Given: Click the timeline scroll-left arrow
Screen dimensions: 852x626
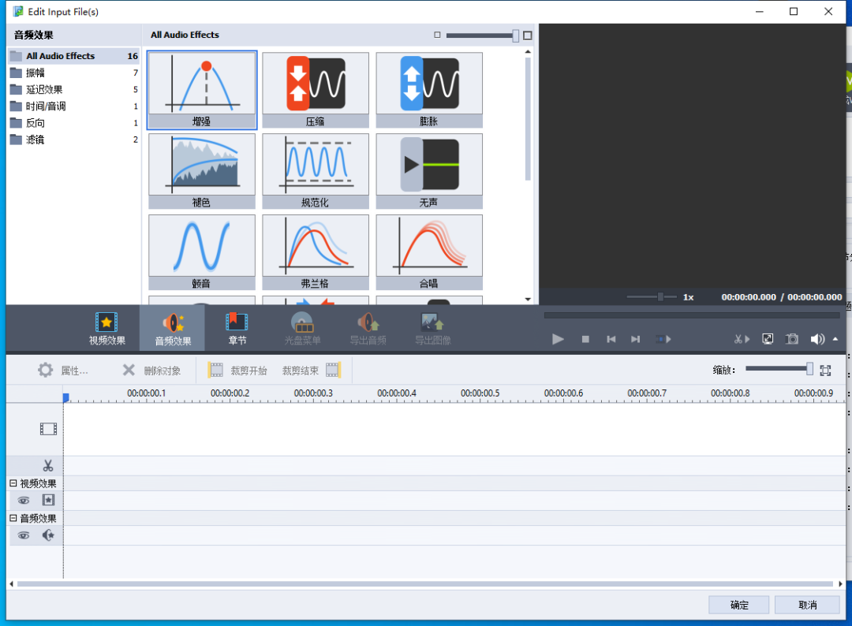Looking at the screenshot, I should [x=11, y=584].
